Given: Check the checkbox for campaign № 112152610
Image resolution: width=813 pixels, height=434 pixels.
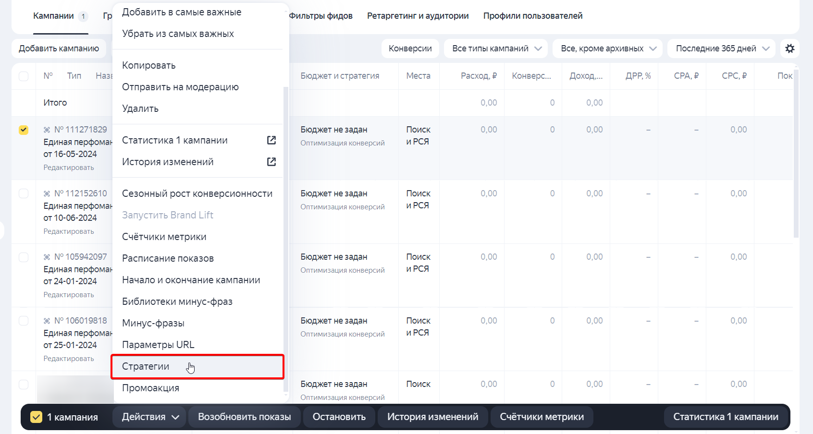Looking at the screenshot, I should [x=24, y=193].
